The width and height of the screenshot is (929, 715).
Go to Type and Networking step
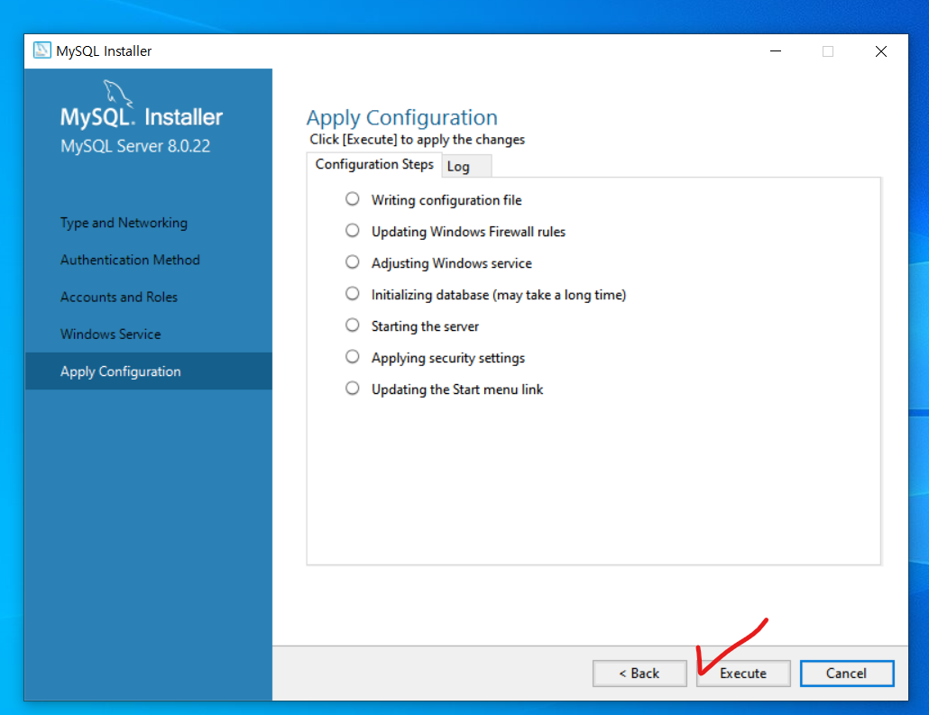click(x=124, y=223)
